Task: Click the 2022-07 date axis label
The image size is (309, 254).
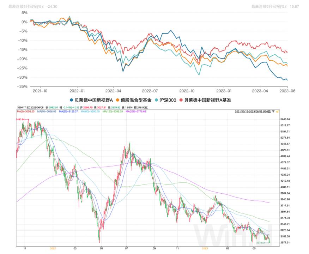Action: click(150, 91)
